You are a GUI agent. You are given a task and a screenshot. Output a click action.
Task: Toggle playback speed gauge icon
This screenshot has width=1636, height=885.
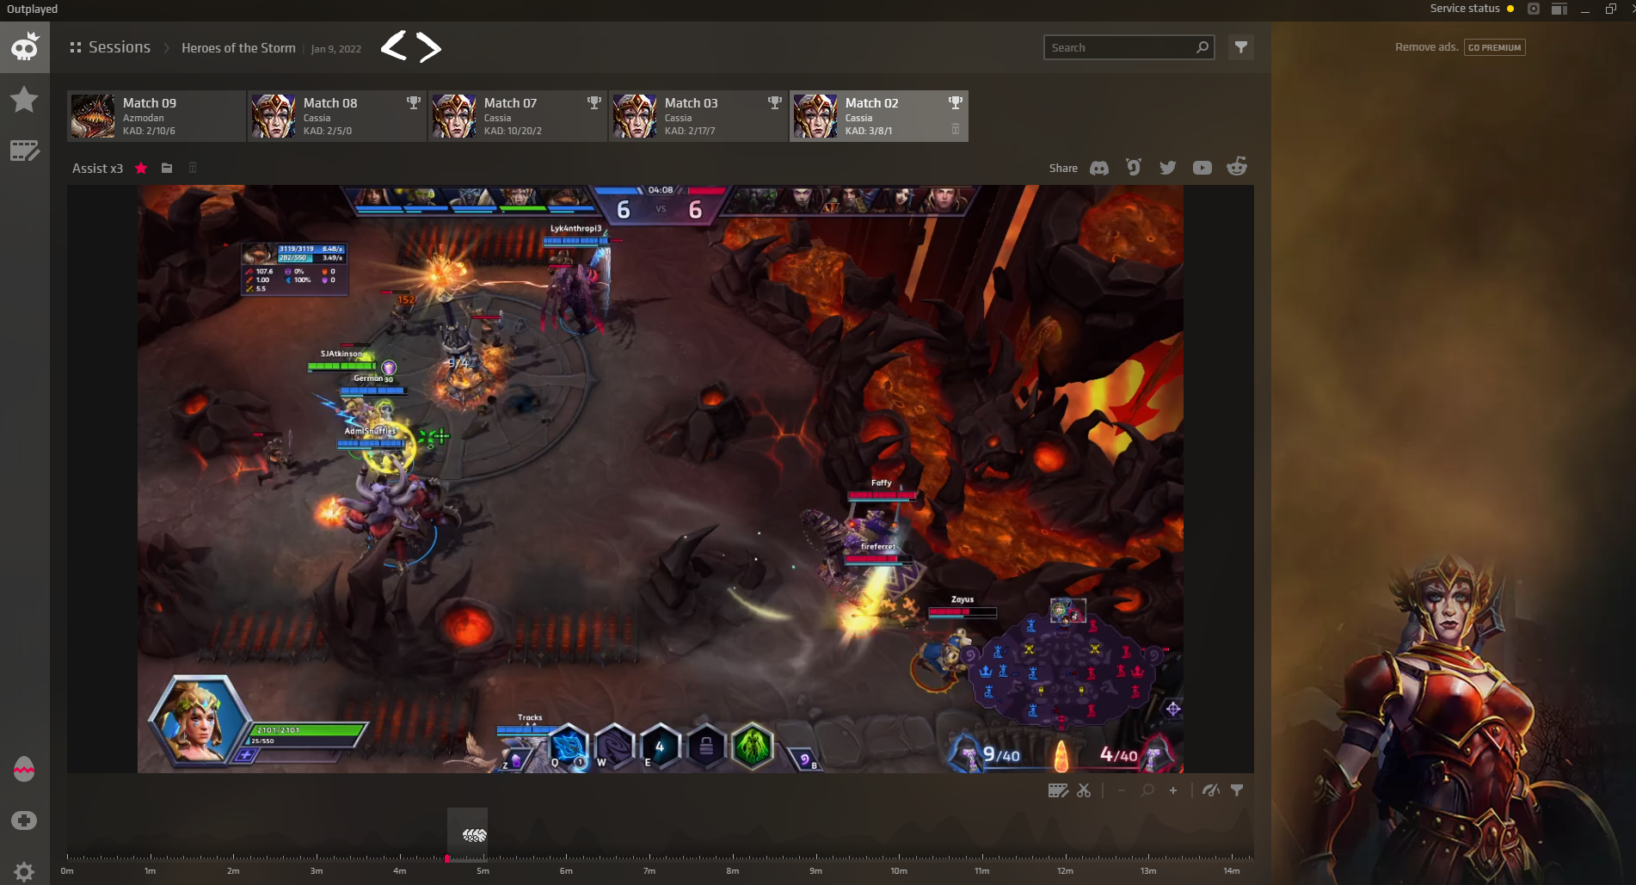1211,790
